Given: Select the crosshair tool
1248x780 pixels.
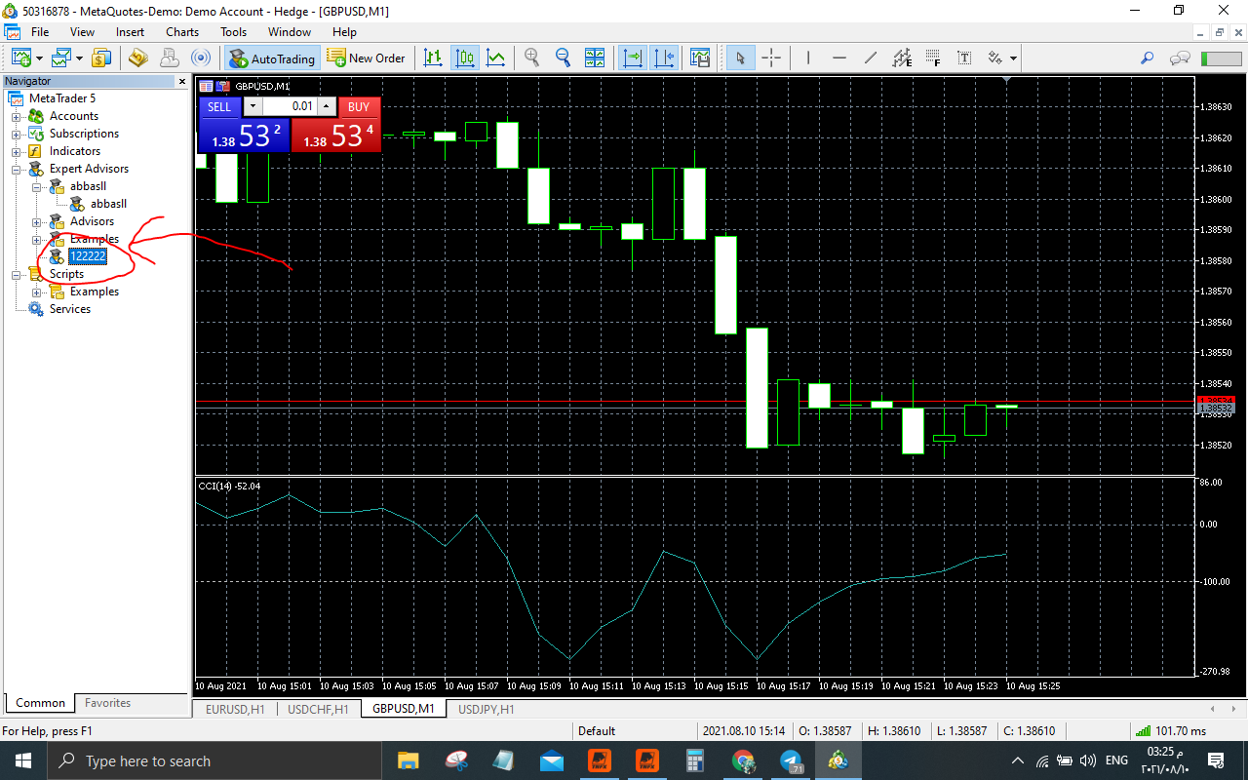Looking at the screenshot, I should coord(771,58).
